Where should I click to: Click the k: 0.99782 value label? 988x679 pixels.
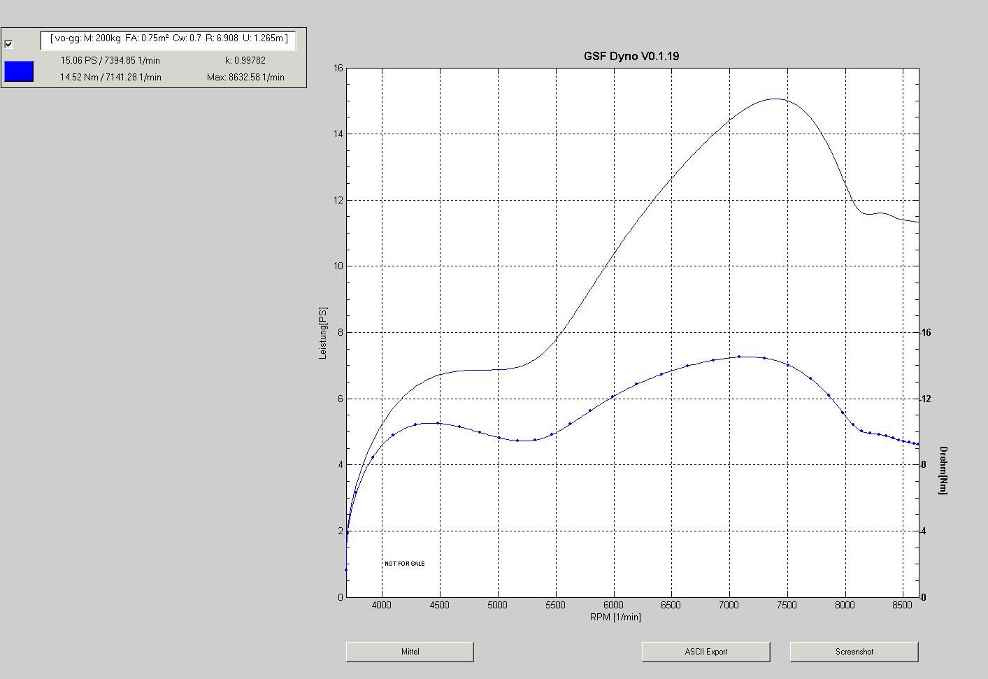[245, 61]
